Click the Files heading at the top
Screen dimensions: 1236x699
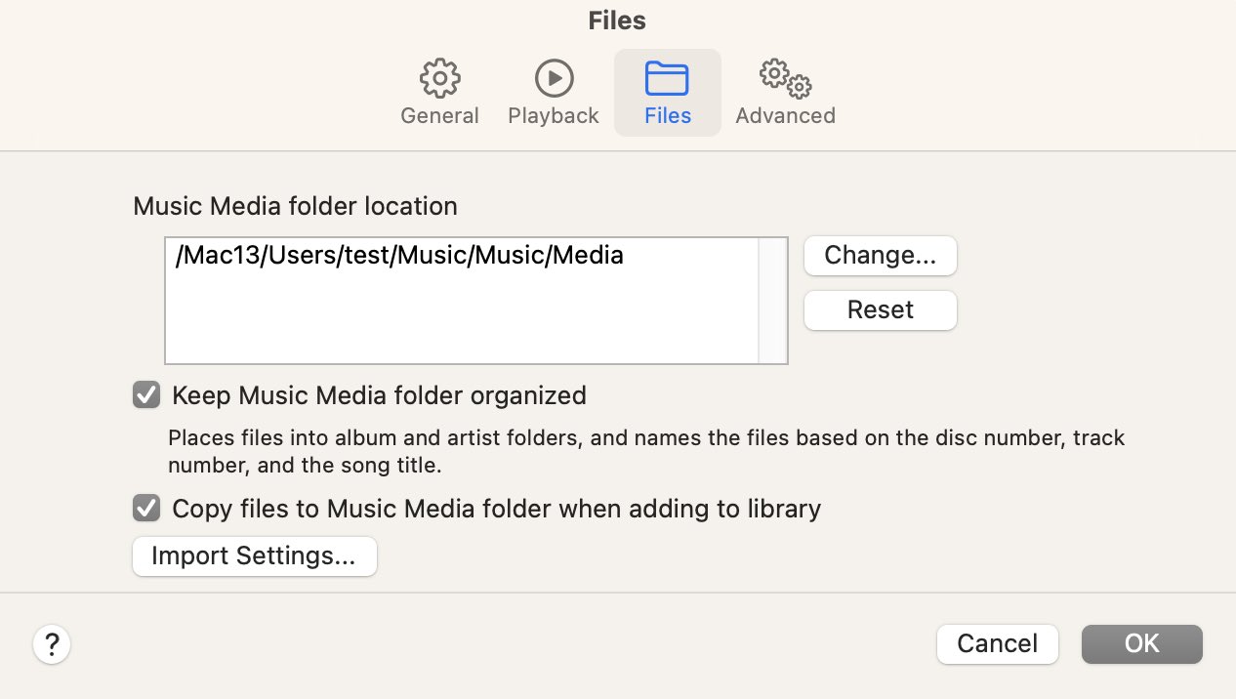click(617, 20)
